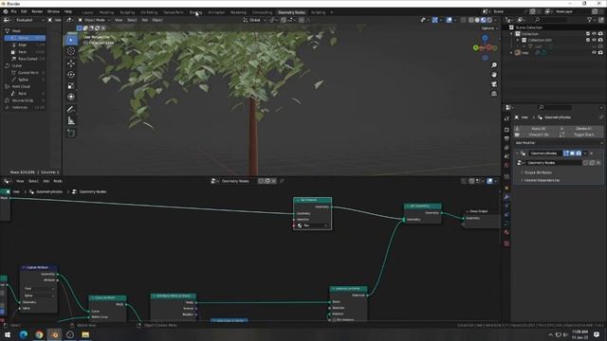Click the Viewport Vis button
The height and width of the screenshot is (341, 607).
tap(537, 135)
